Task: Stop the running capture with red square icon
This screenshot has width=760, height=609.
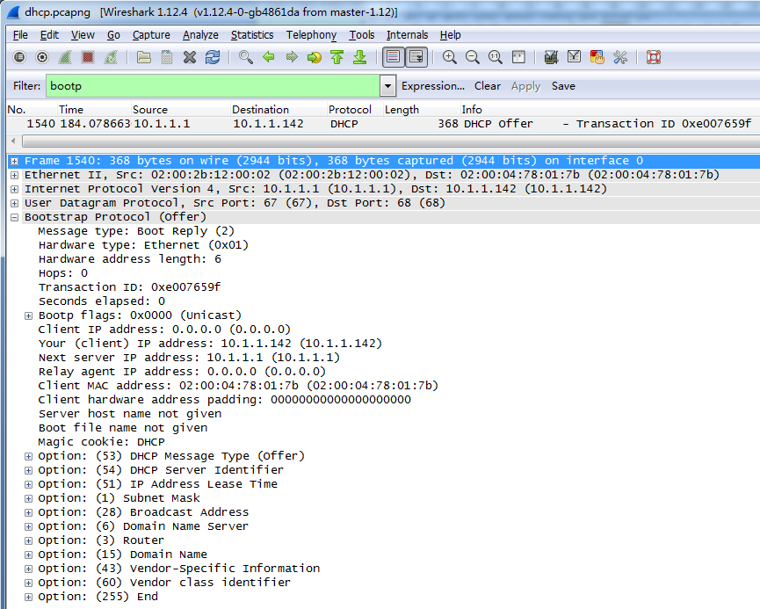Action: tap(88, 57)
